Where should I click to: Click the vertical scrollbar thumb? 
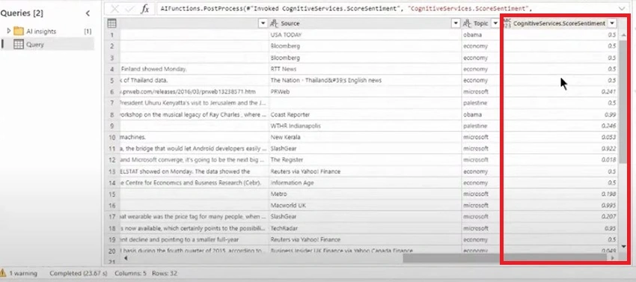(x=623, y=102)
